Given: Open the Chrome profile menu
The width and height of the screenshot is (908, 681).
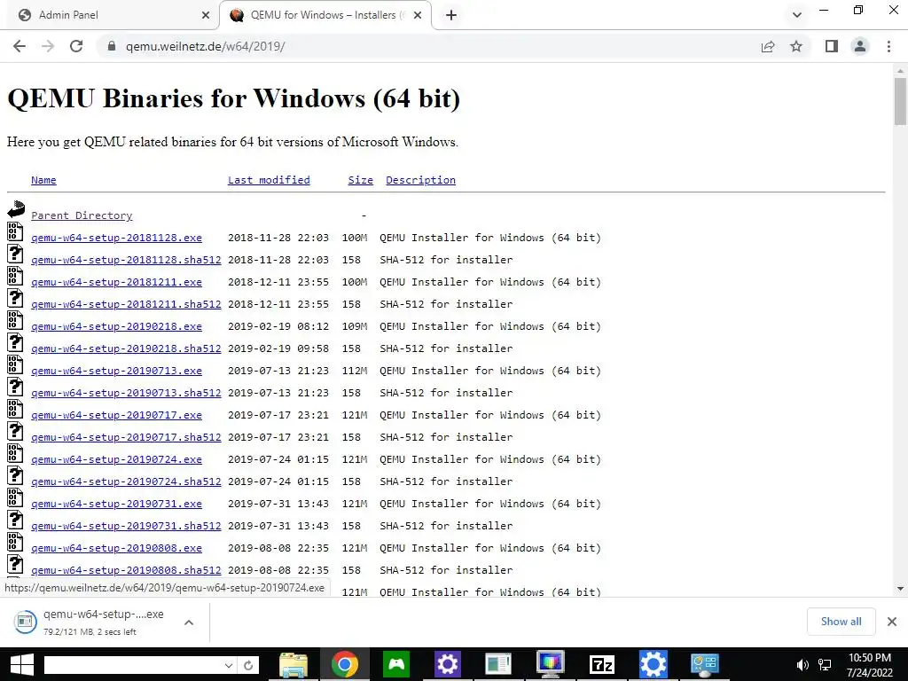Looking at the screenshot, I should pyautogui.click(x=860, y=46).
